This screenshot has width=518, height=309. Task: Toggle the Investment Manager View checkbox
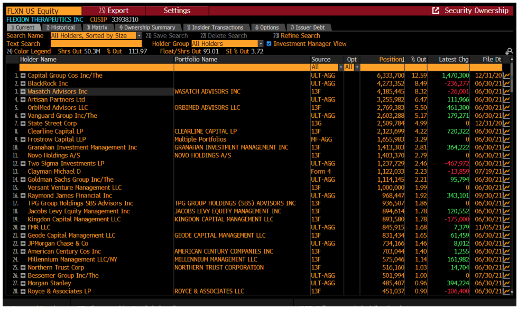pos(269,44)
